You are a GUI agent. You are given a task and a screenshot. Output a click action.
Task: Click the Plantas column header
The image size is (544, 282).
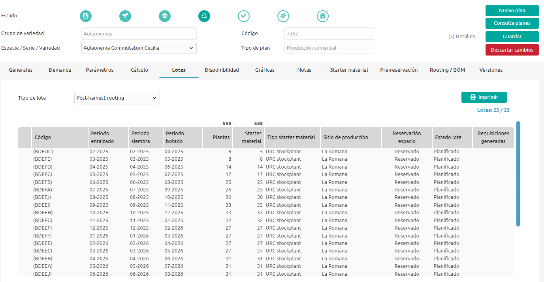point(218,137)
